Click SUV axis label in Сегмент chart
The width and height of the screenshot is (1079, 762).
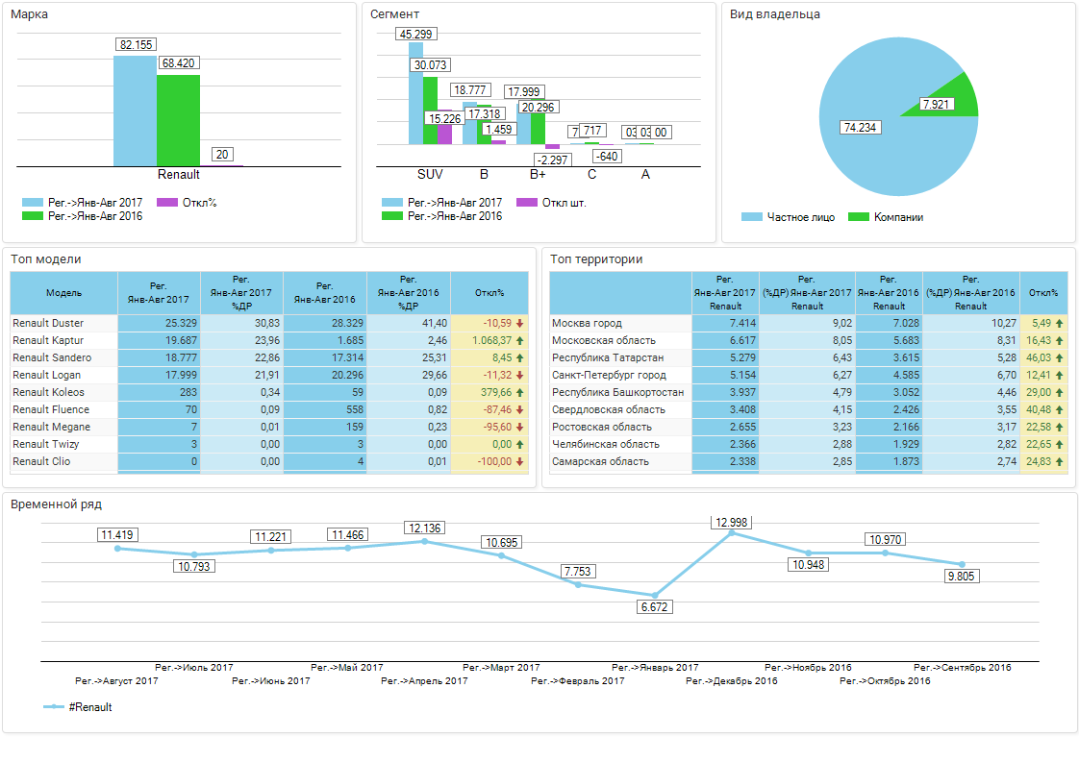coord(430,175)
